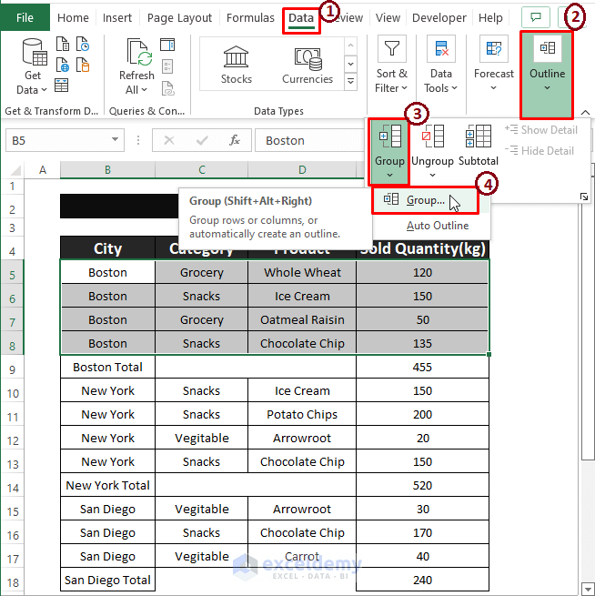Click the Show Detail button

pos(541,130)
